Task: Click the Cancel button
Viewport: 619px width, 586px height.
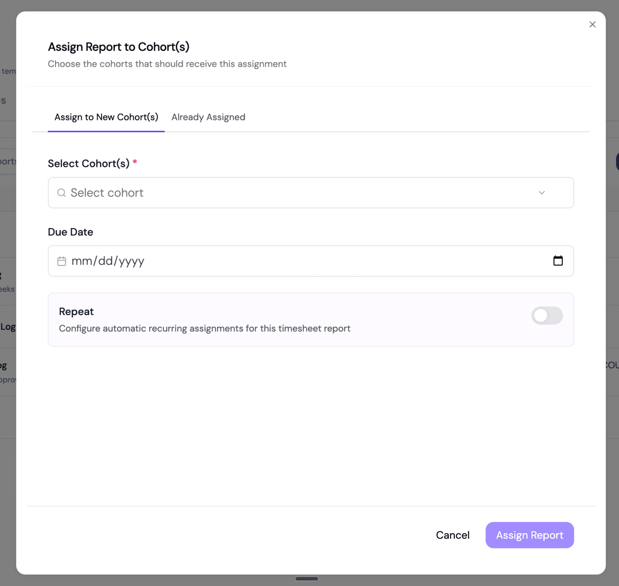Action: (x=453, y=535)
